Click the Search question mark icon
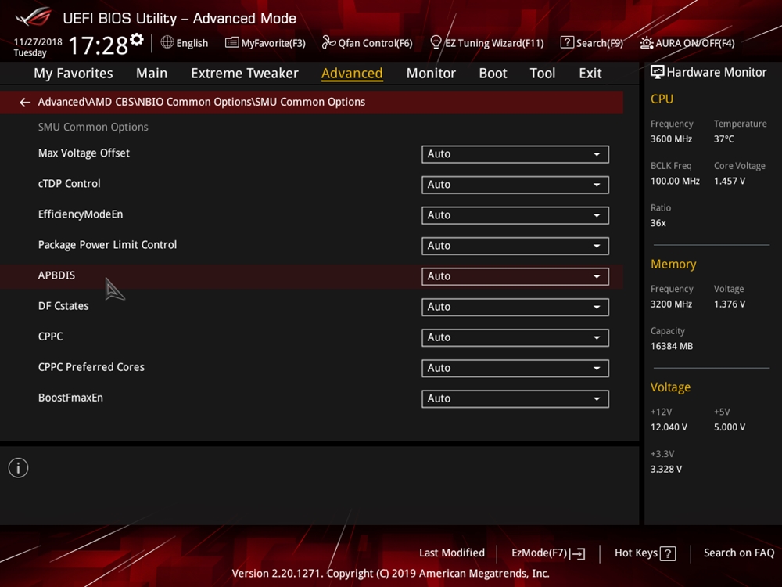The height and width of the screenshot is (587, 782). pyautogui.click(x=566, y=42)
